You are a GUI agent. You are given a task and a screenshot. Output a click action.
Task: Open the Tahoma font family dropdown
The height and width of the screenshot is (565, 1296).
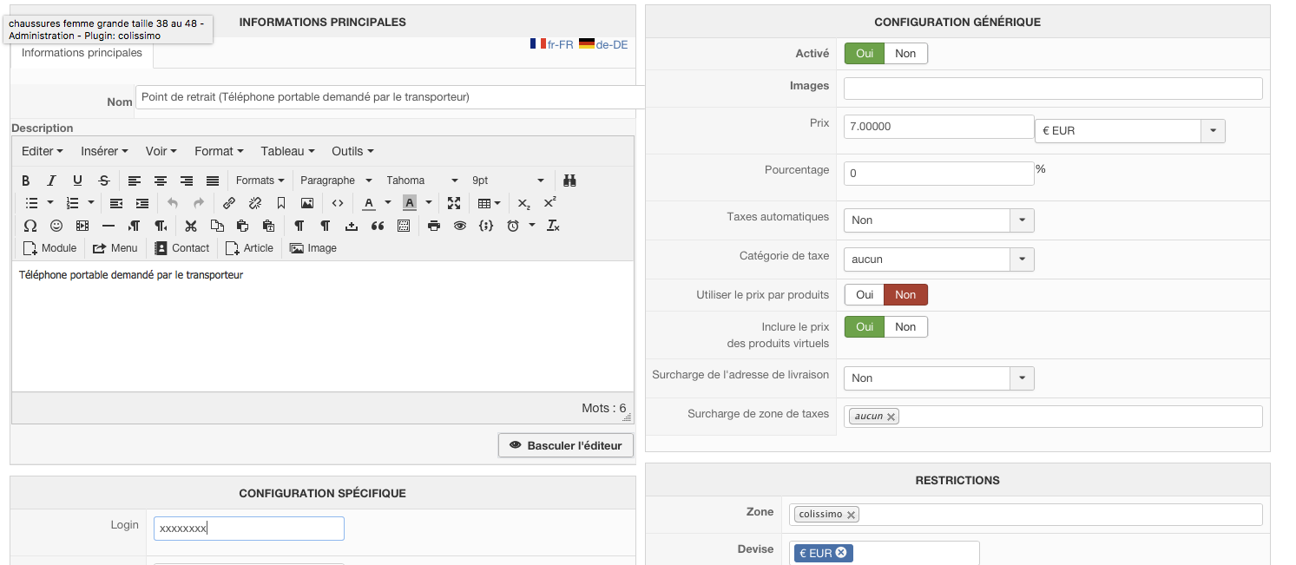tap(422, 181)
